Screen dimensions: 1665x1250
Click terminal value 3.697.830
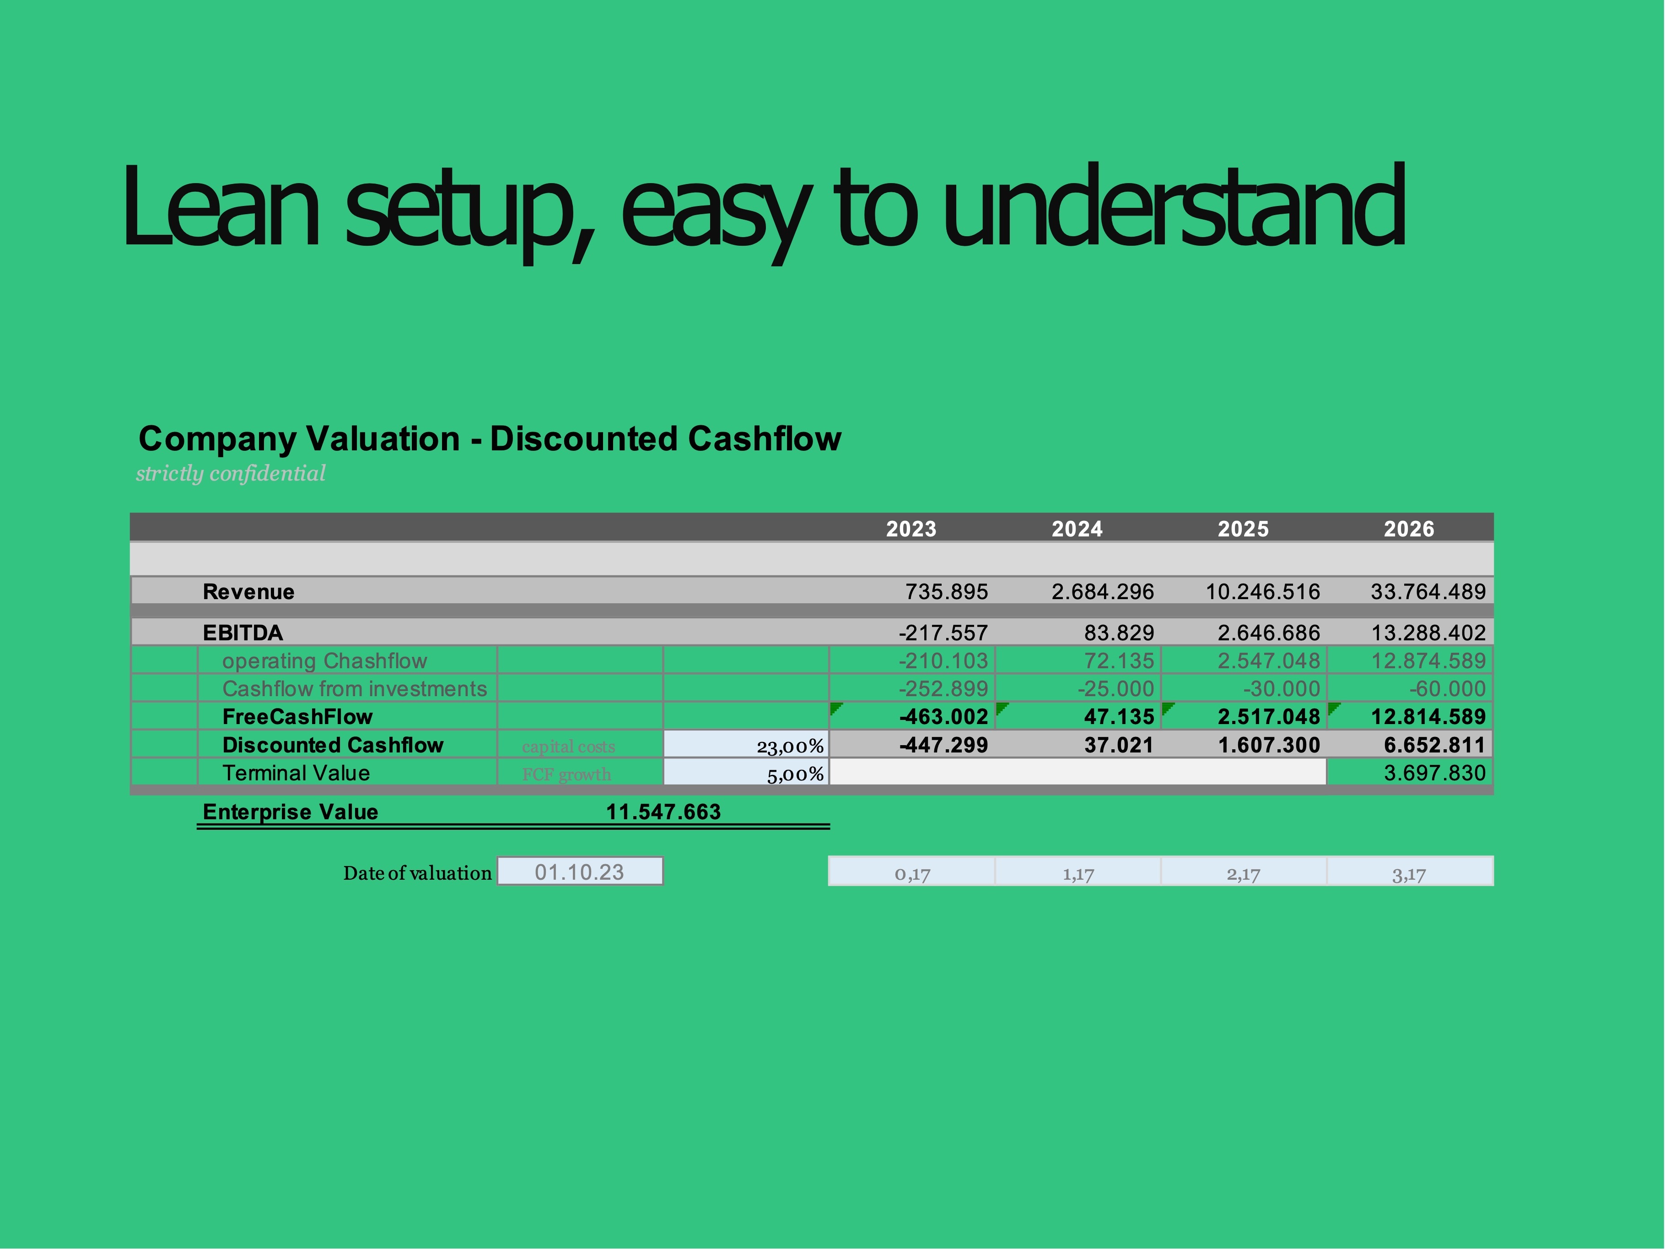coord(1435,774)
